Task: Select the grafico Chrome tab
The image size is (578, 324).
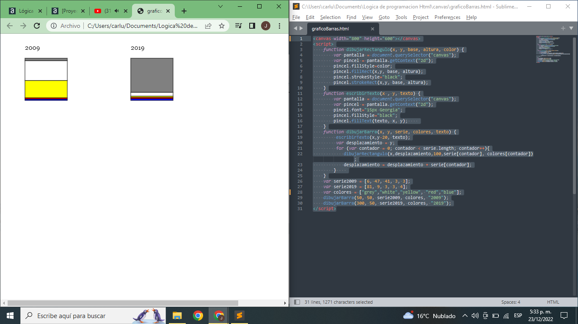Action: (154, 11)
